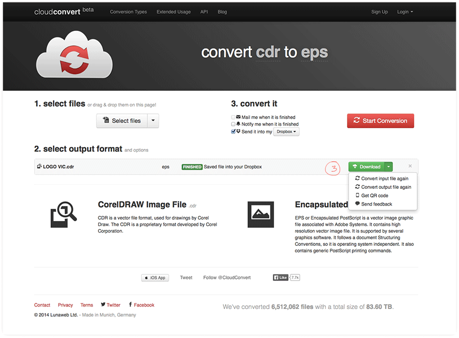Viewport: 459px width, 338px height.
Task: Click Sign Up in the navbar
Action: tap(379, 12)
